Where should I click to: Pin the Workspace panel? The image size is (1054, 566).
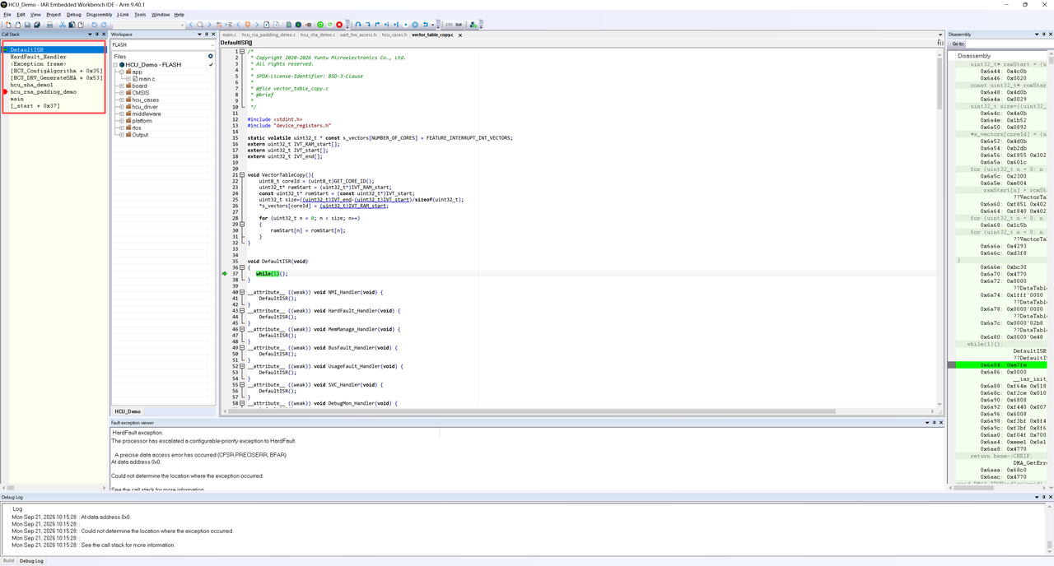point(207,35)
